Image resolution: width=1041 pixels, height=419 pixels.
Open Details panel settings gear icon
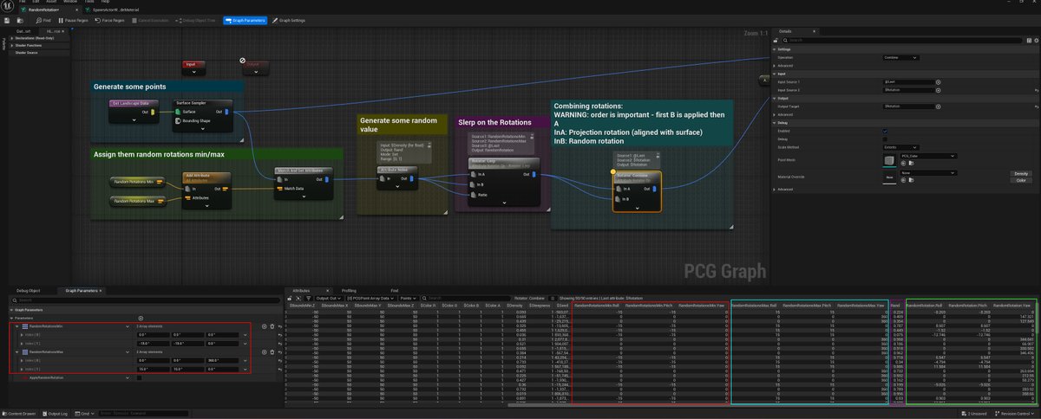1036,40
